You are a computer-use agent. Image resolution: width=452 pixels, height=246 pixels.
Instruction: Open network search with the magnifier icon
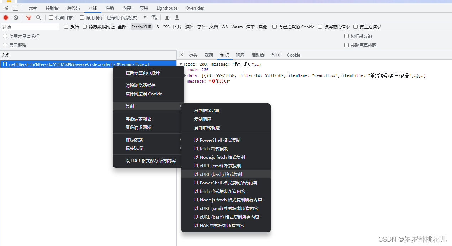[x=38, y=17]
